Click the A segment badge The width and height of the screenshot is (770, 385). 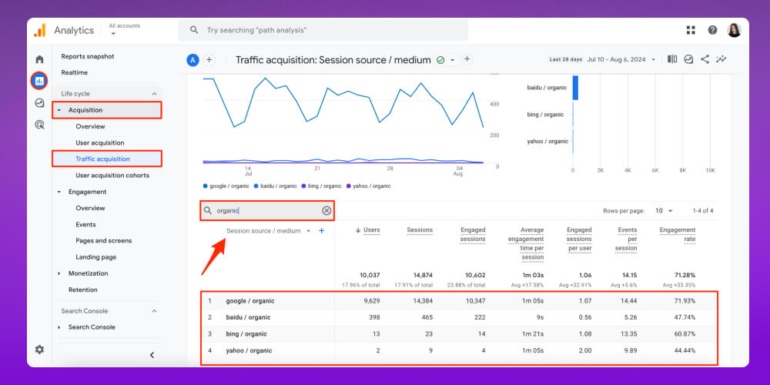(192, 60)
